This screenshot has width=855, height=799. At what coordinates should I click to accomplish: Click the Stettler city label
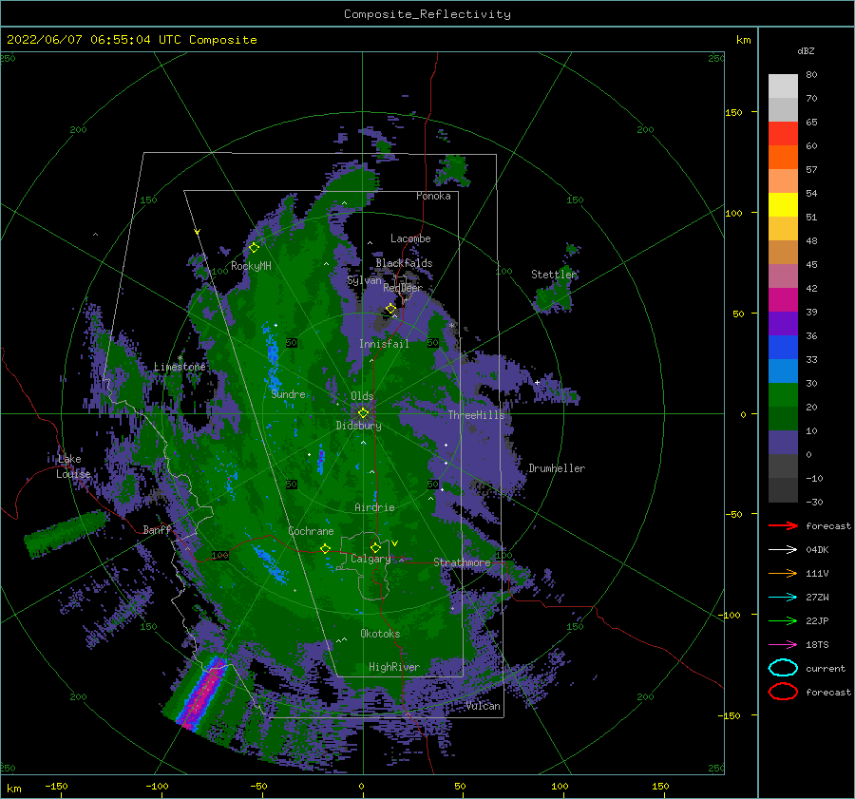click(x=554, y=275)
